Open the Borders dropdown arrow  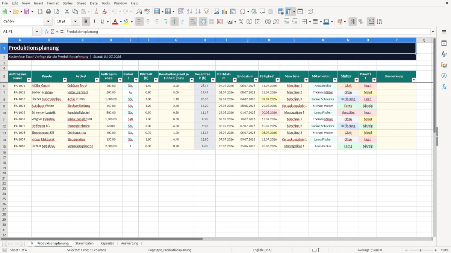[310, 22]
